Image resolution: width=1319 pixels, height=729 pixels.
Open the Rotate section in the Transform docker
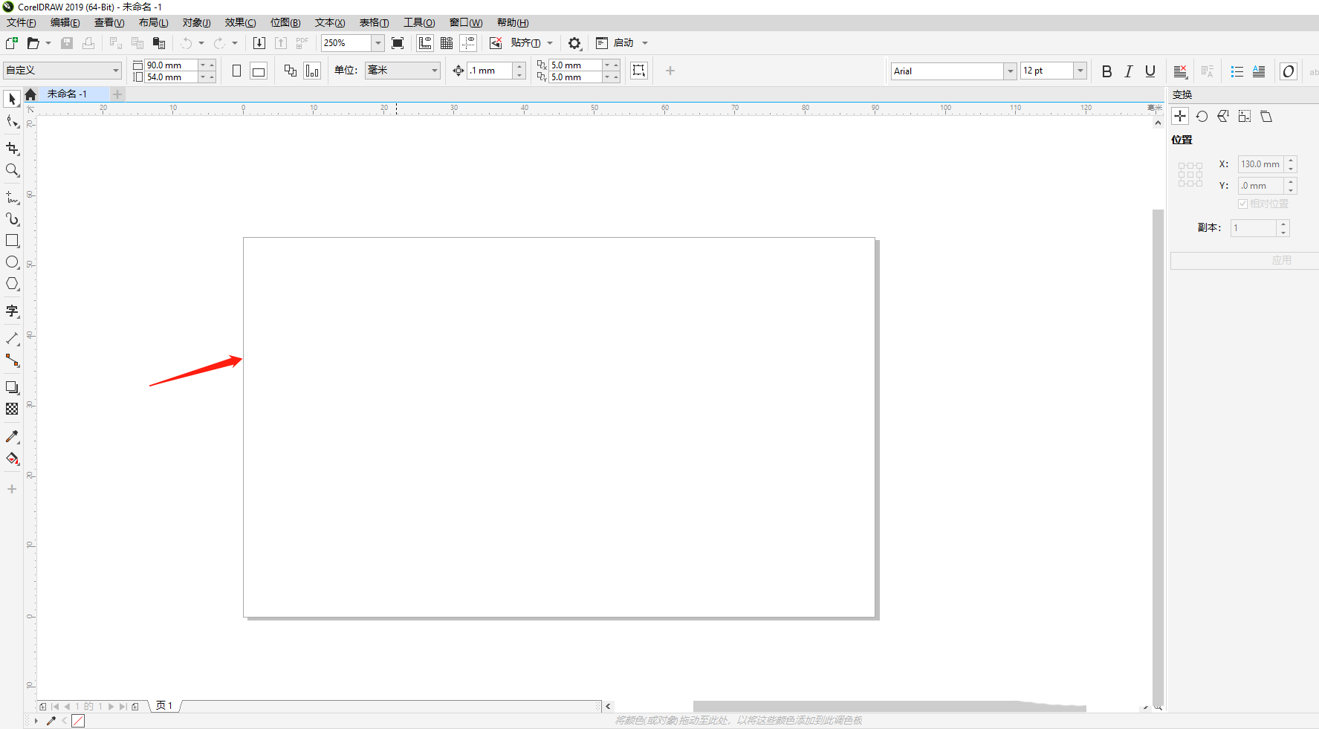coord(1202,116)
